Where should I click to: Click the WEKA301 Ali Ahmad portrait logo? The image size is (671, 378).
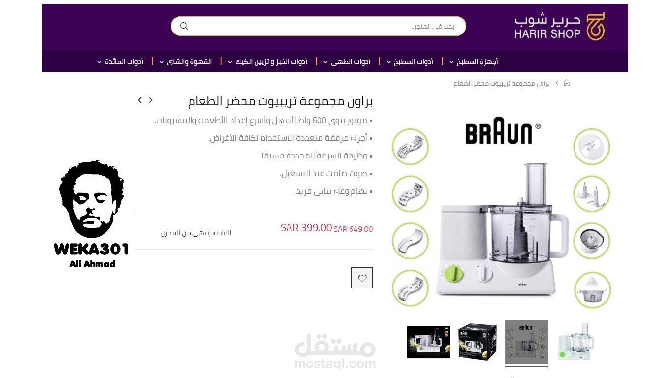91,214
